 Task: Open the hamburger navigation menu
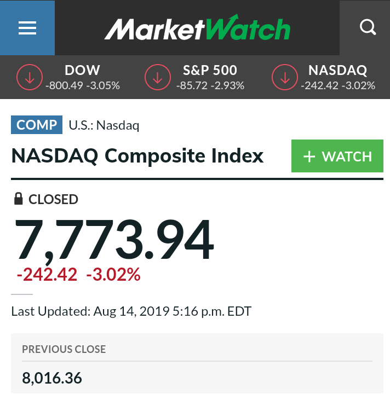pos(27,28)
